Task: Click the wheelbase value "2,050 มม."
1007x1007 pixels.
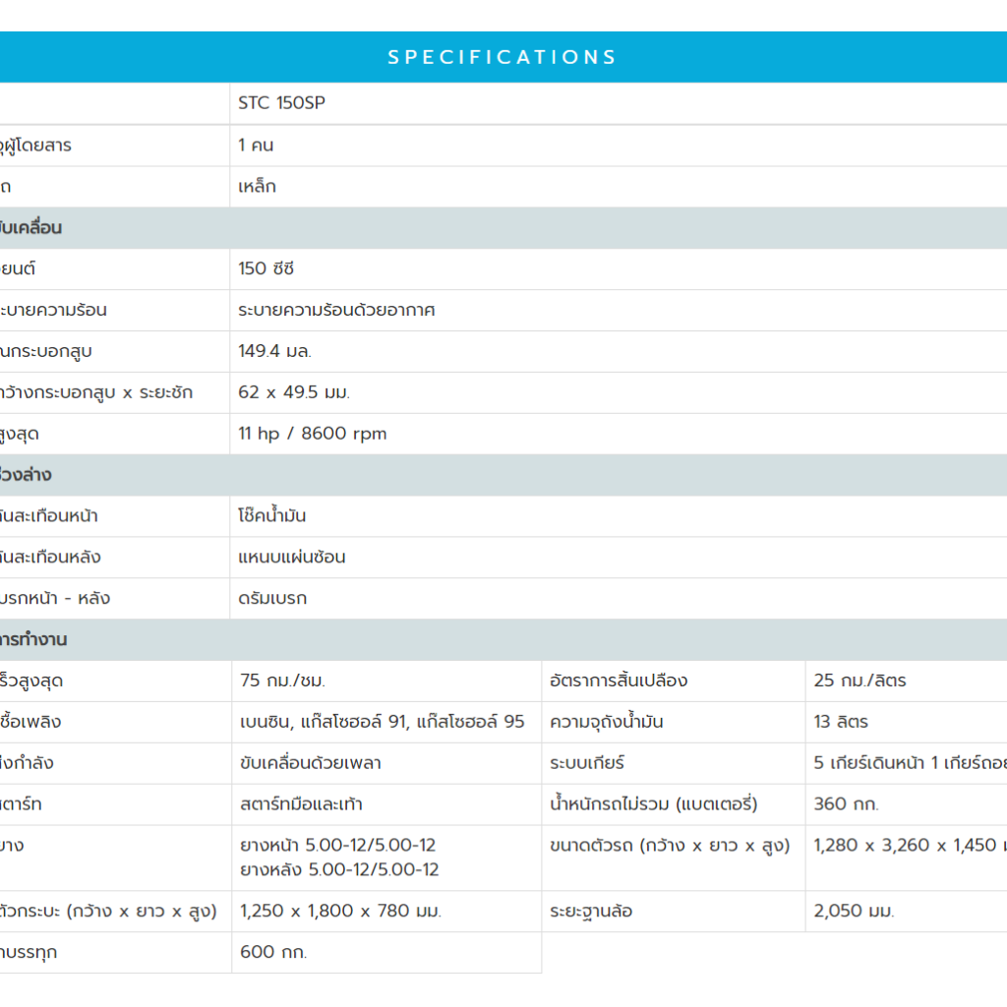Action: coord(854,911)
